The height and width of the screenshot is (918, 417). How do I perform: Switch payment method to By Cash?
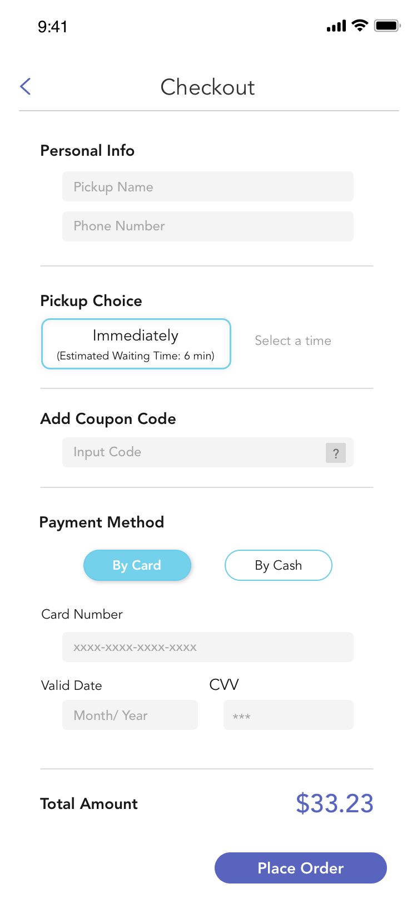(x=278, y=565)
